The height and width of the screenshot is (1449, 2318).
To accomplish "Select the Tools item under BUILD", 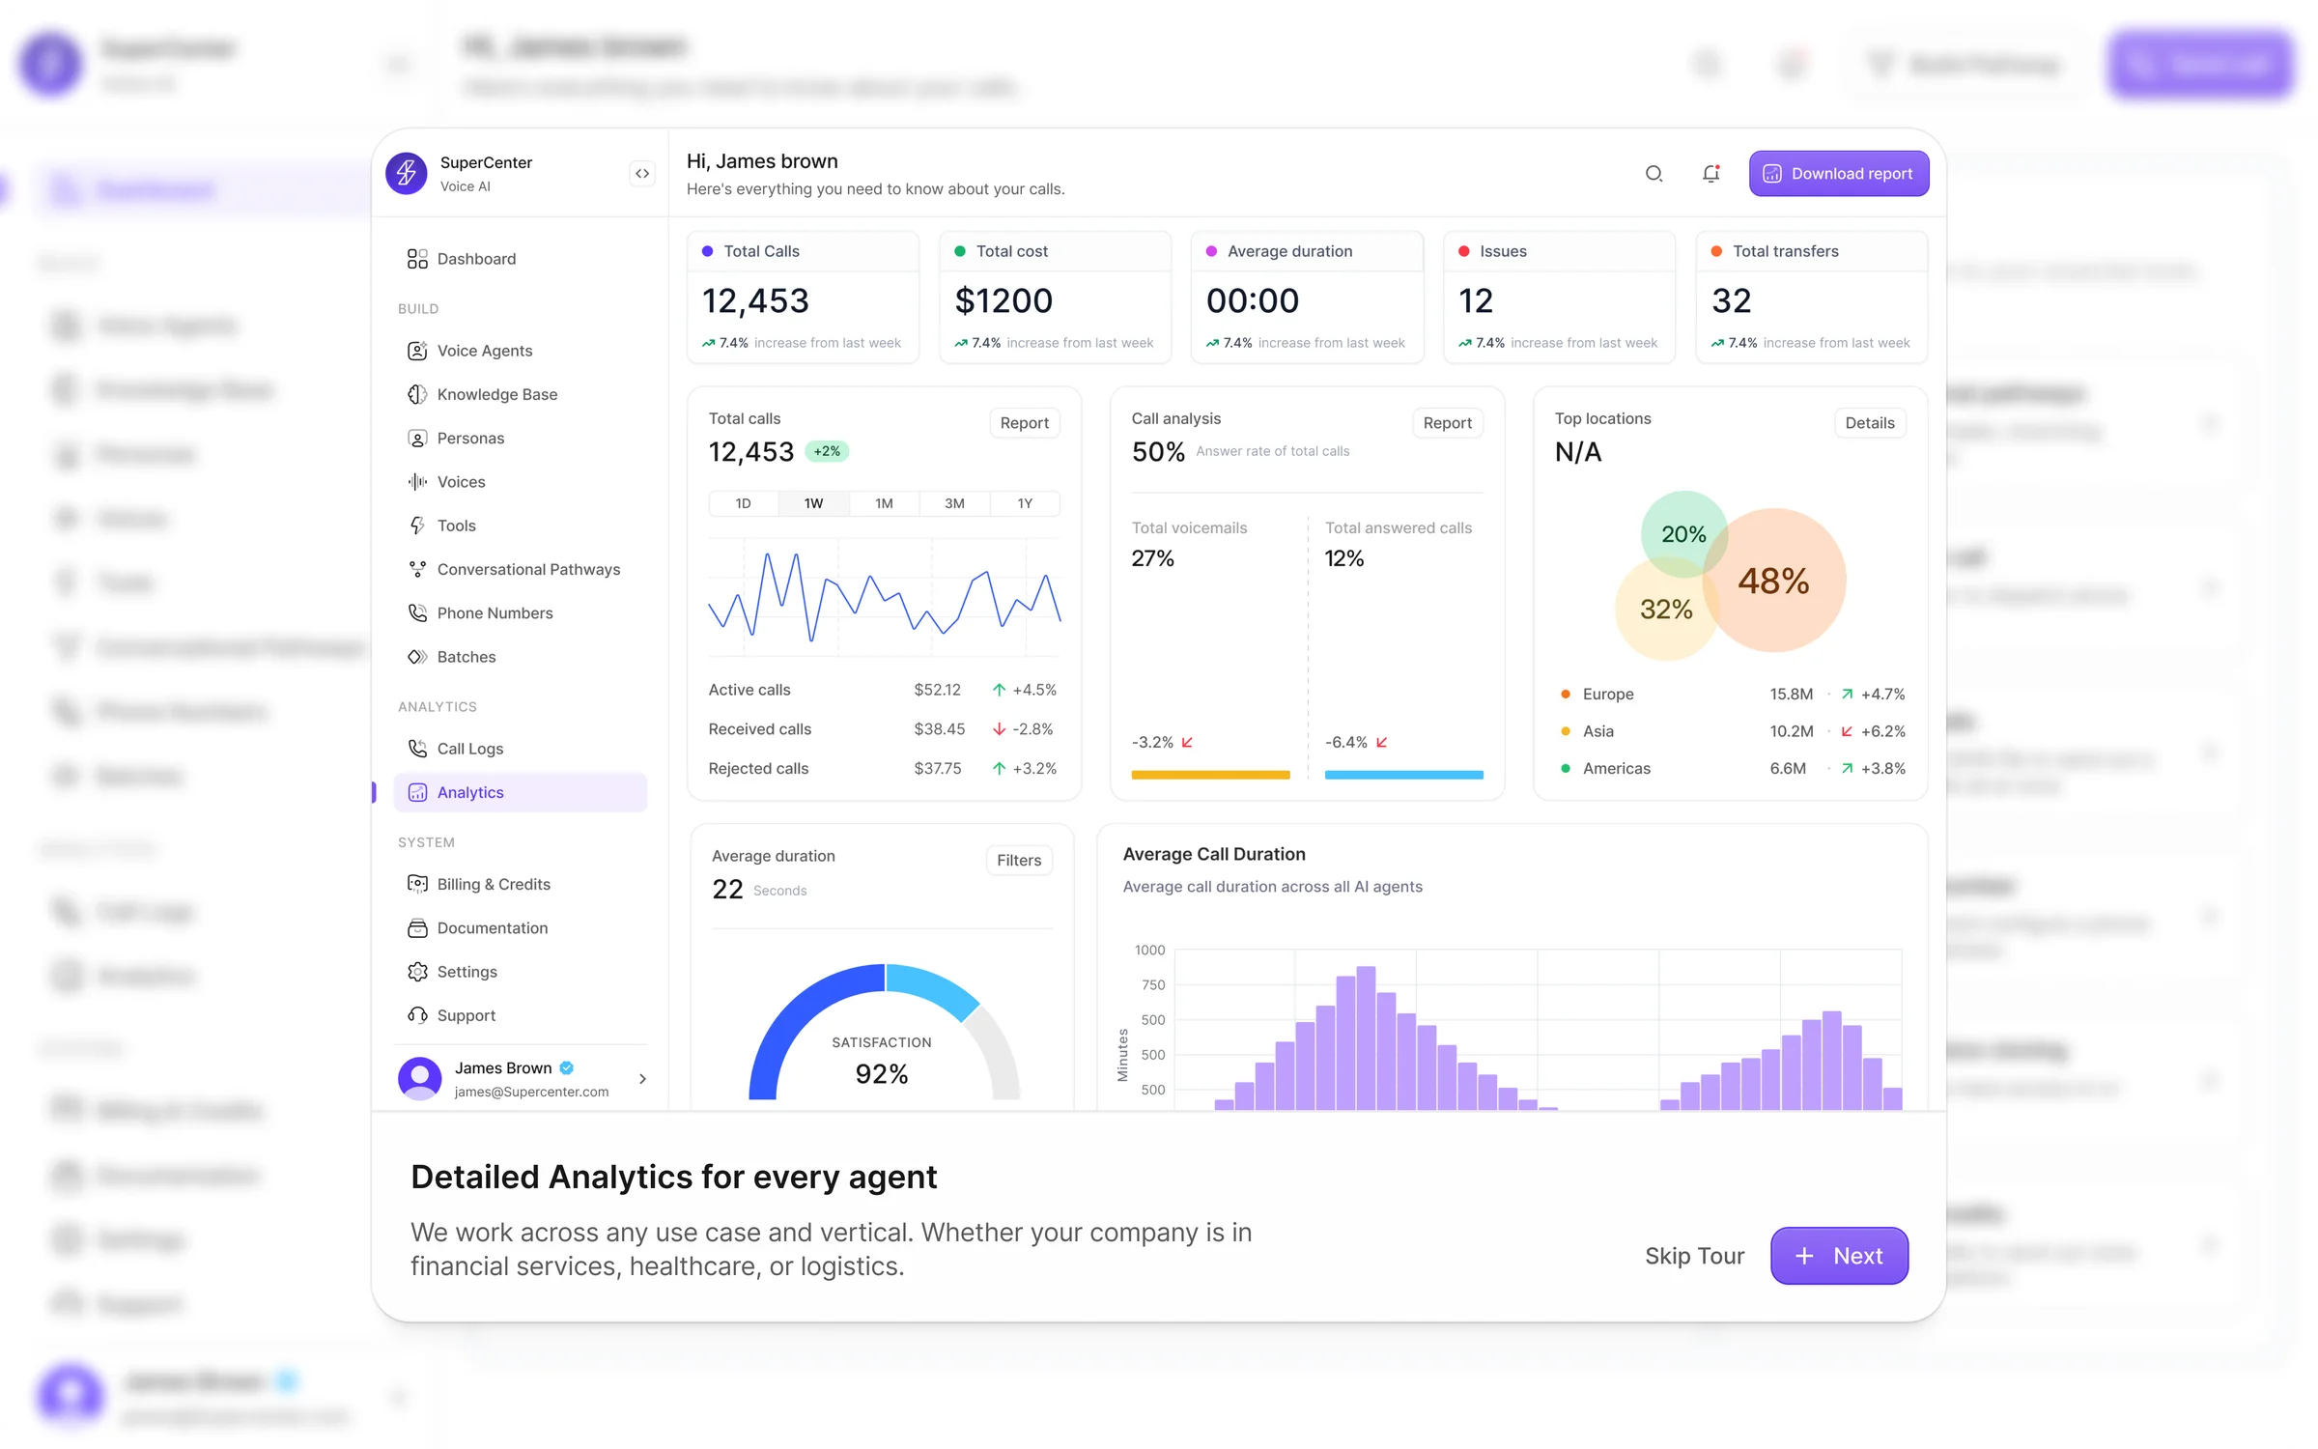I will [455, 525].
